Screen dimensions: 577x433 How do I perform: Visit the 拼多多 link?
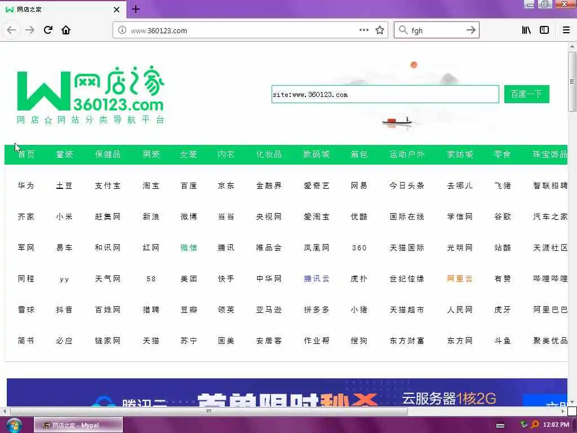(x=317, y=310)
